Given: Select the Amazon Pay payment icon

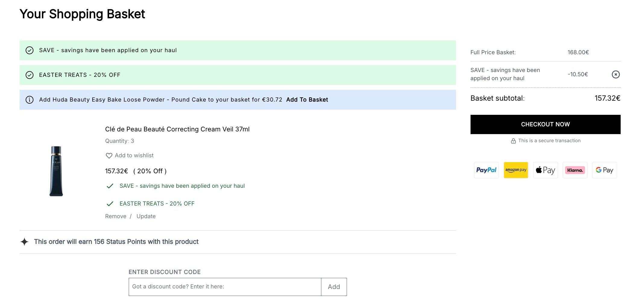Looking at the screenshot, I should click(x=516, y=170).
